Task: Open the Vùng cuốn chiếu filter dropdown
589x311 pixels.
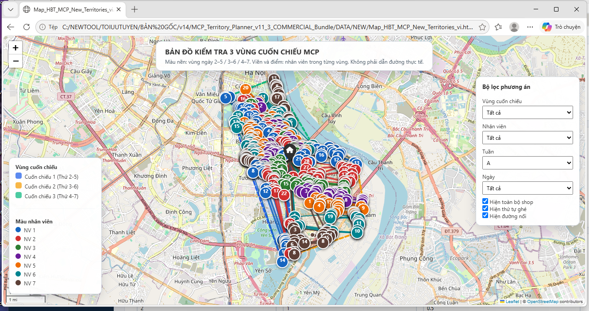Action: pyautogui.click(x=527, y=112)
